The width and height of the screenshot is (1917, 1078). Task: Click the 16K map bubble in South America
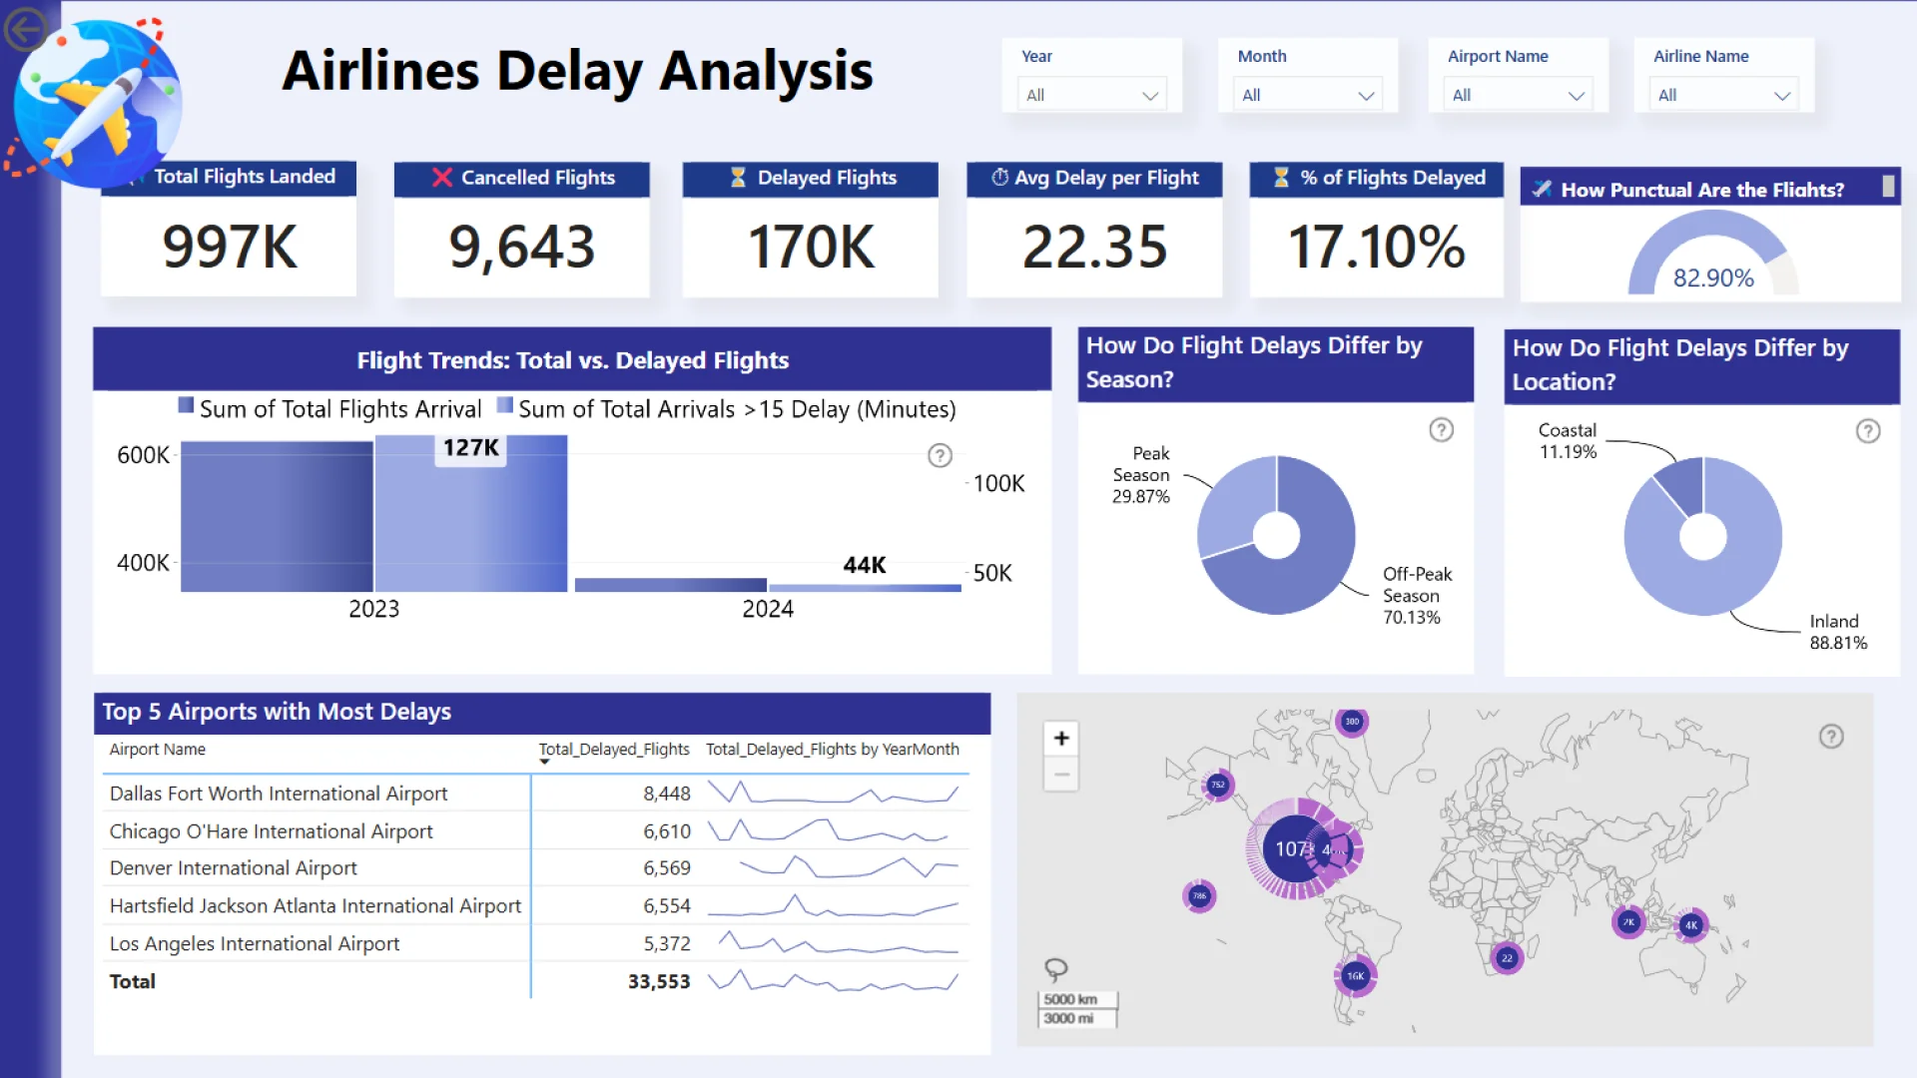[x=1355, y=976]
